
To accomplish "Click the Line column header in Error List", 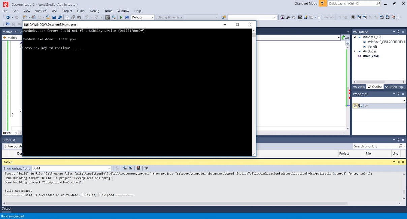I will (x=395, y=154).
